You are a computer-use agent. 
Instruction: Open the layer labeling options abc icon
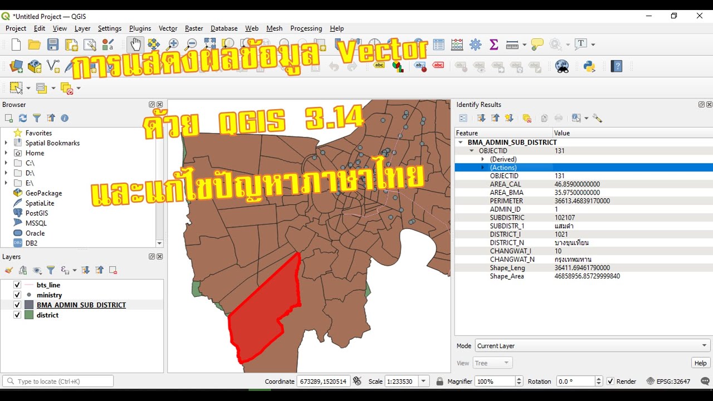pos(379,66)
